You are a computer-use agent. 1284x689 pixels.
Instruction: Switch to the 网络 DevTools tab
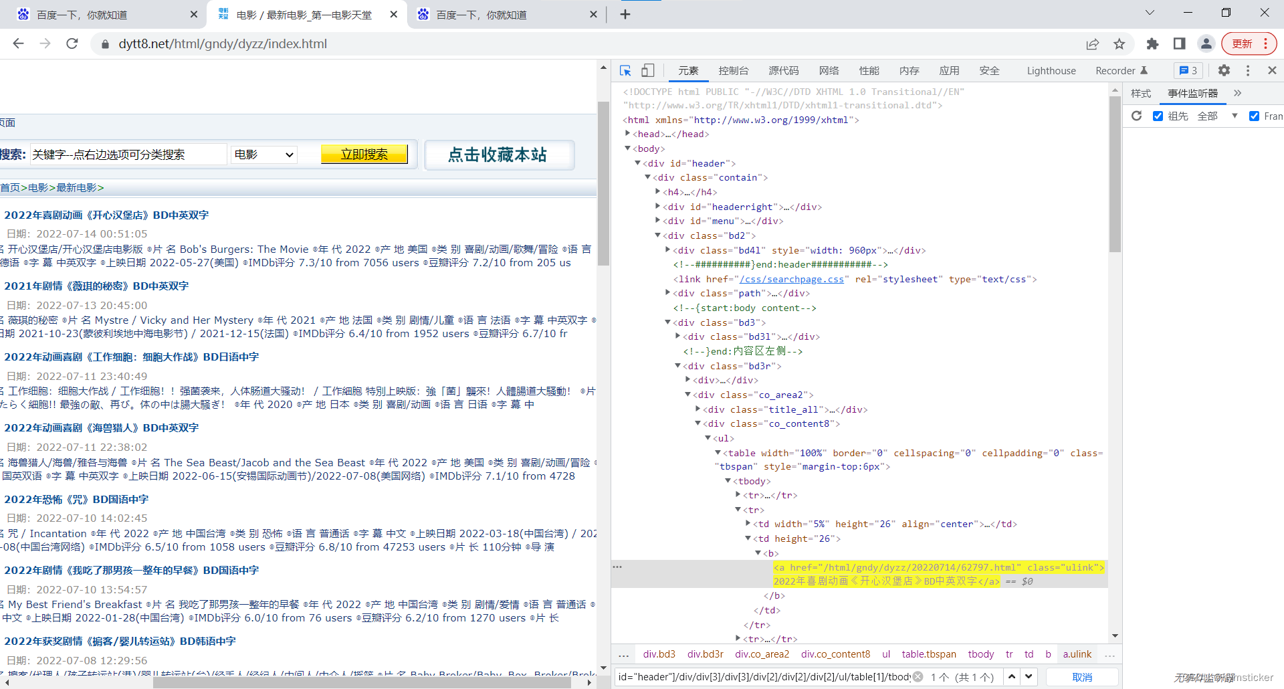pos(829,70)
